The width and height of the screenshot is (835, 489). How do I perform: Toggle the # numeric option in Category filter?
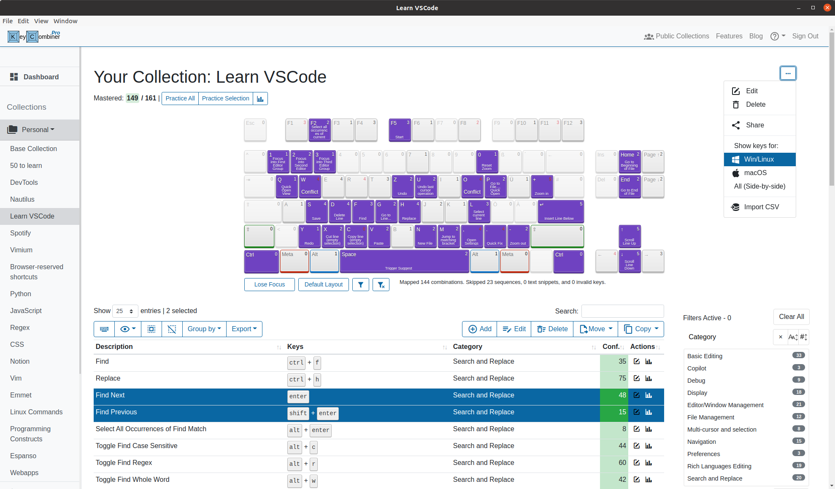pyautogui.click(x=804, y=337)
